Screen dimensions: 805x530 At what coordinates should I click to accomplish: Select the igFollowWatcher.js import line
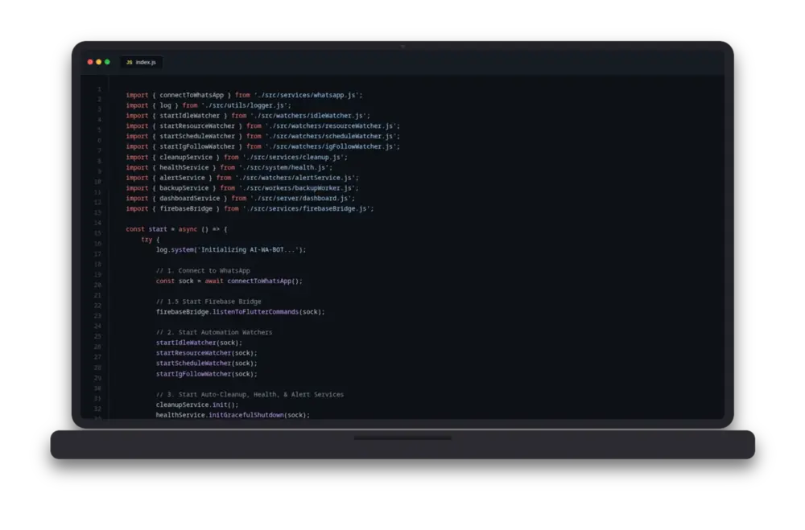(x=263, y=146)
